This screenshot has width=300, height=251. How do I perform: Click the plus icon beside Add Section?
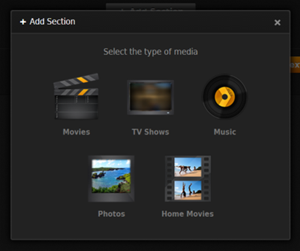[x=23, y=22]
